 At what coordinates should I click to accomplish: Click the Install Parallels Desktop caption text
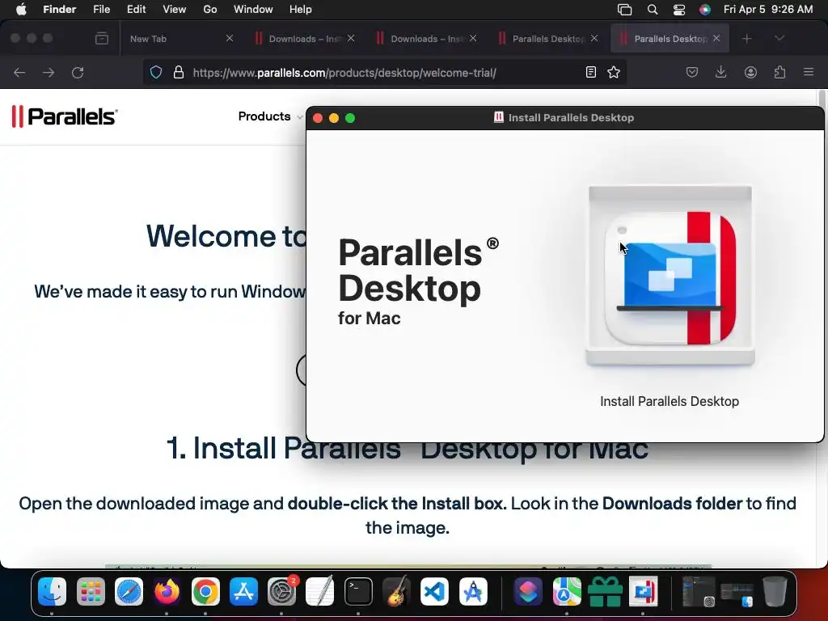click(670, 401)
